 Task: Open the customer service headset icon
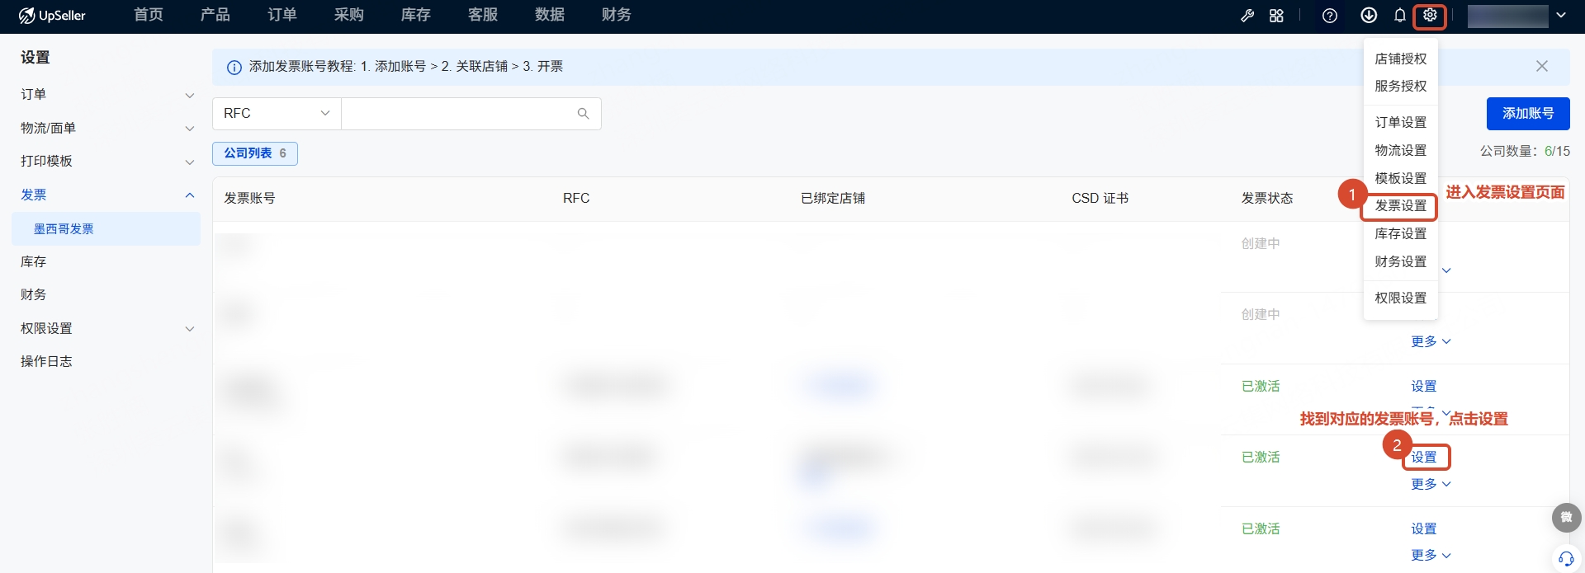1566,558
